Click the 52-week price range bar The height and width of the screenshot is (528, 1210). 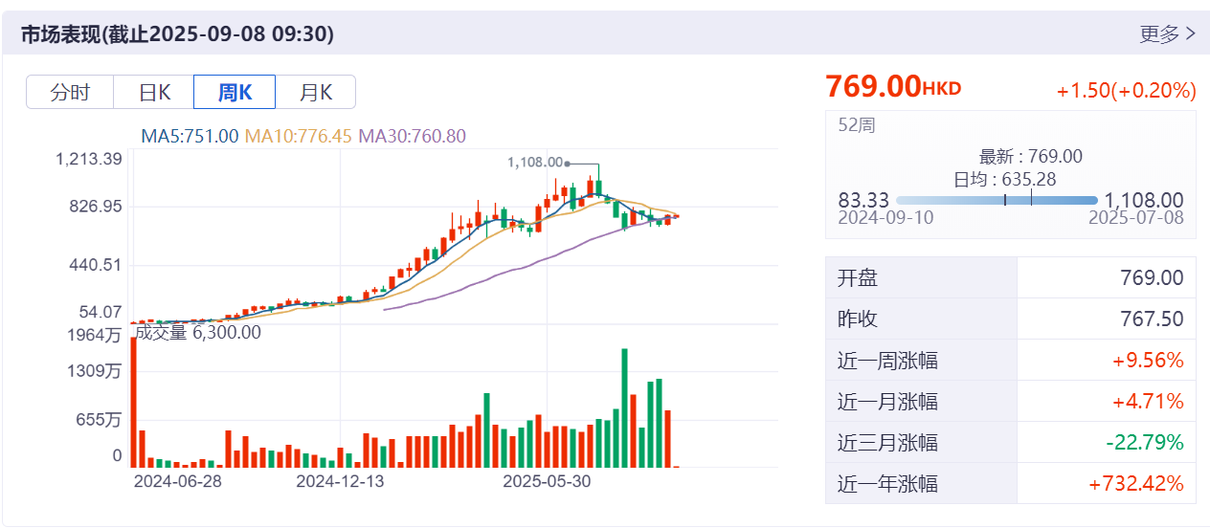pyautogui.click(x=997, y=200)
